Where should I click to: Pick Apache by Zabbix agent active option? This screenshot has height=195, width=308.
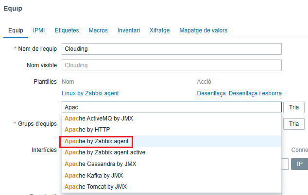(111, 152)
